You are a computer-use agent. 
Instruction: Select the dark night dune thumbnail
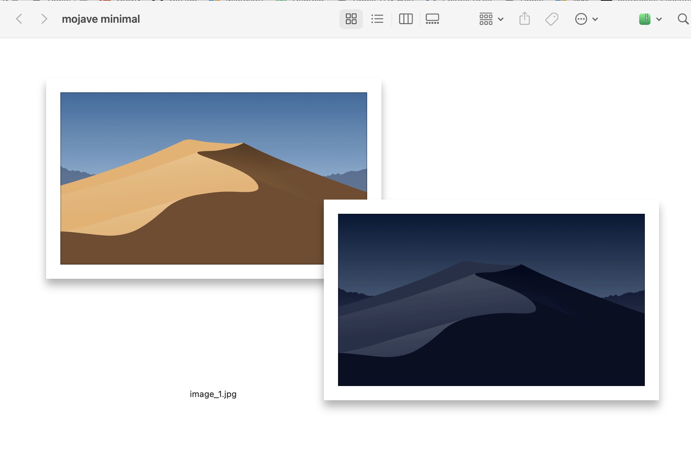click(491, 299)
